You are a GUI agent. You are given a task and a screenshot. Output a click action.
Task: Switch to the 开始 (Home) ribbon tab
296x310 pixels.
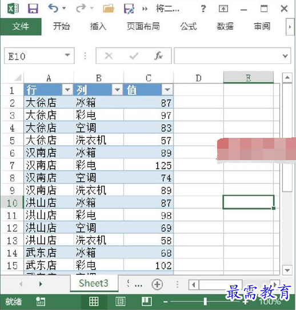point(61,26)
